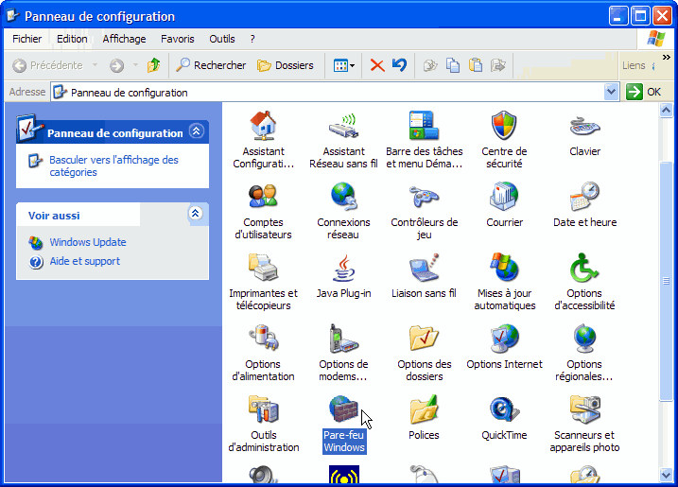This screenshot has height=487, width=678.
Task: Open the Outils menu
Action: (x=222, y=39)
